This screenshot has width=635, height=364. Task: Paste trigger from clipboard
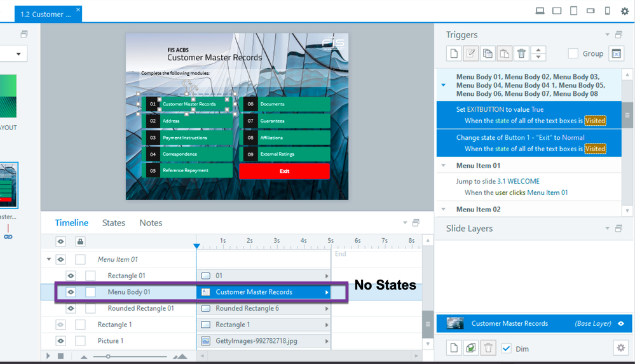pyautogui.click(x=505, y=53)
